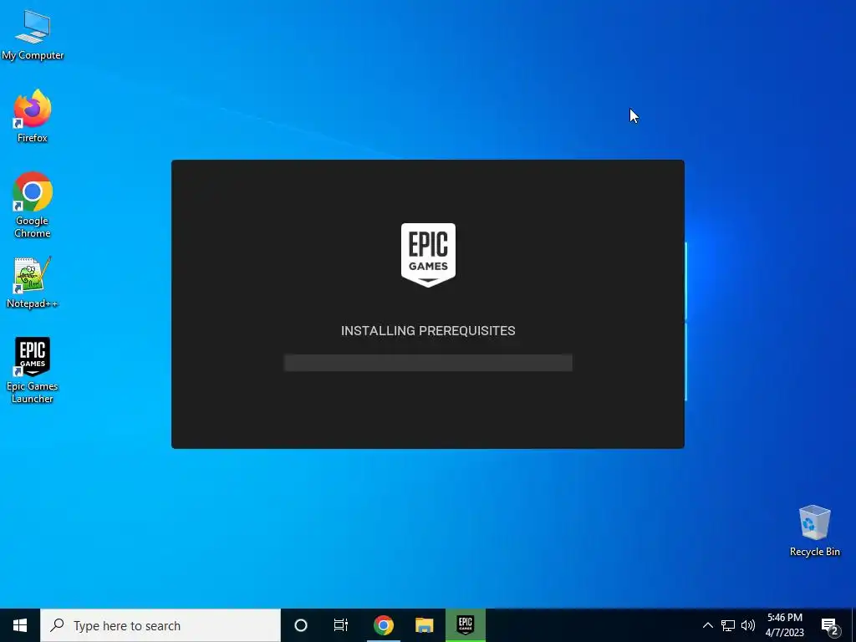Screen dimensions: 856x642
Task: Select the Recycle Bin desktop icon
Action: pos(814,531)
